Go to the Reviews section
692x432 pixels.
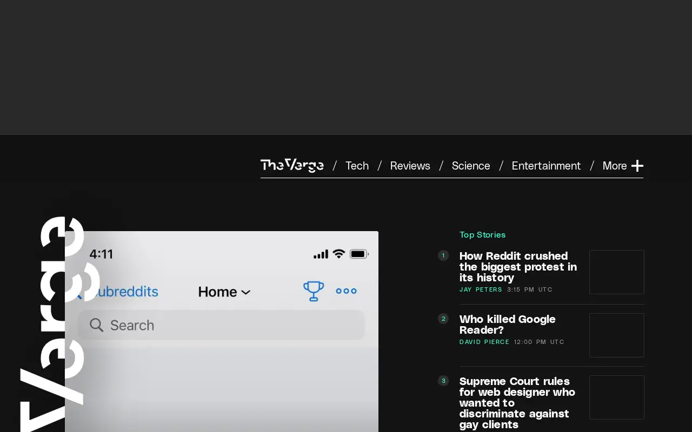point(410,166)
